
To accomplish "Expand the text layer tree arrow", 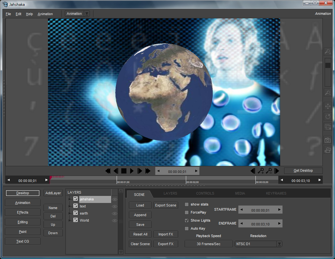I will [70, 206].
